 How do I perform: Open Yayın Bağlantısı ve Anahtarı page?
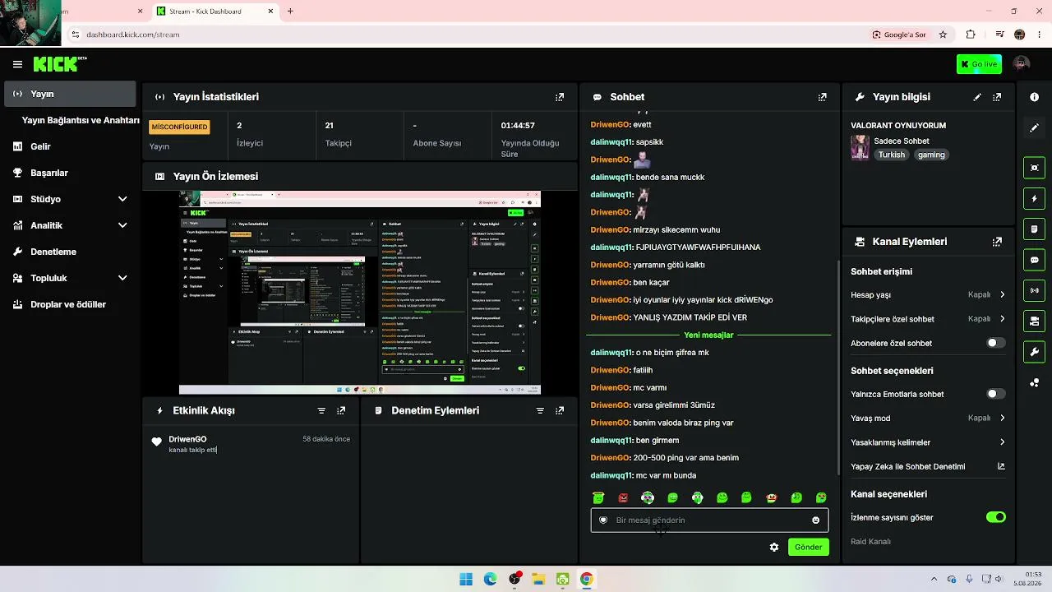point(81,120)
